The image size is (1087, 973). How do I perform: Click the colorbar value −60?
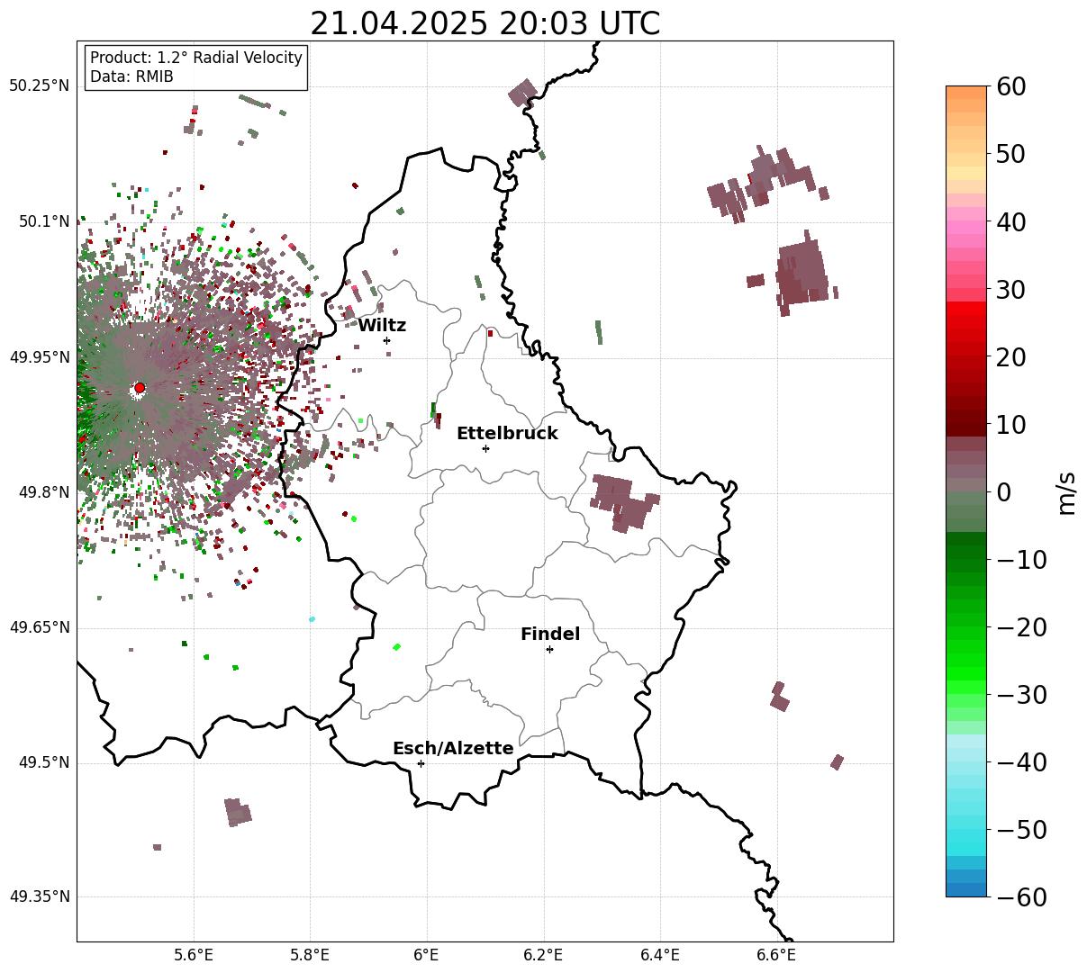pos(1020,897)
